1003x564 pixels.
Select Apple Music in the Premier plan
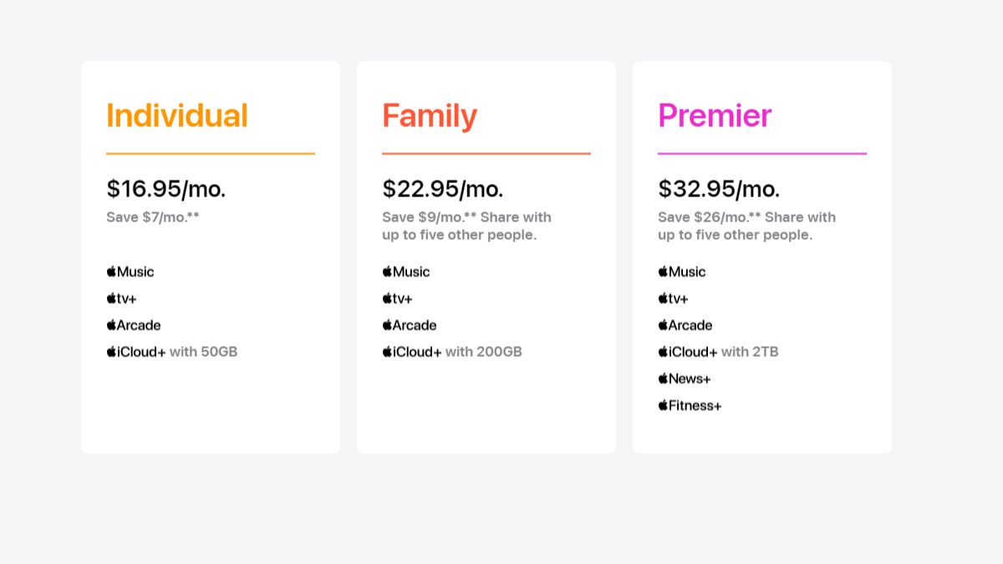point(682,272)
